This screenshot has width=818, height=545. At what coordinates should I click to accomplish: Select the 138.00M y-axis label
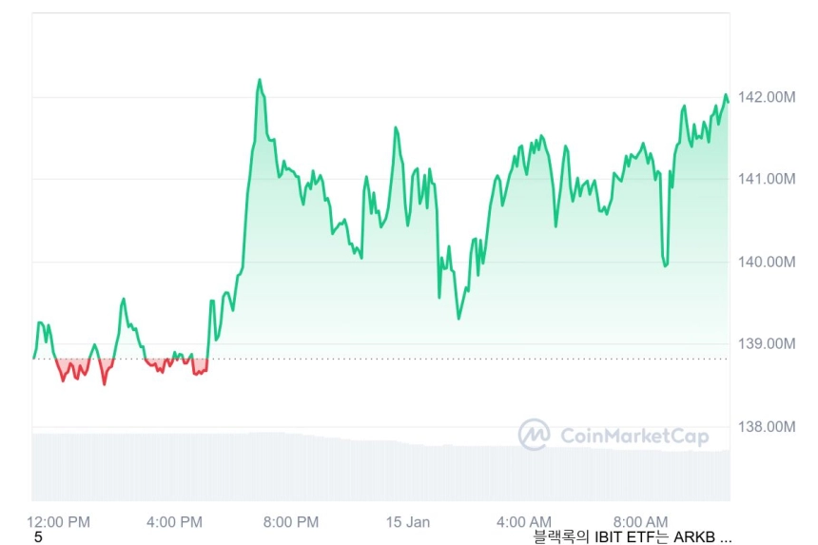tap(767, 427)
